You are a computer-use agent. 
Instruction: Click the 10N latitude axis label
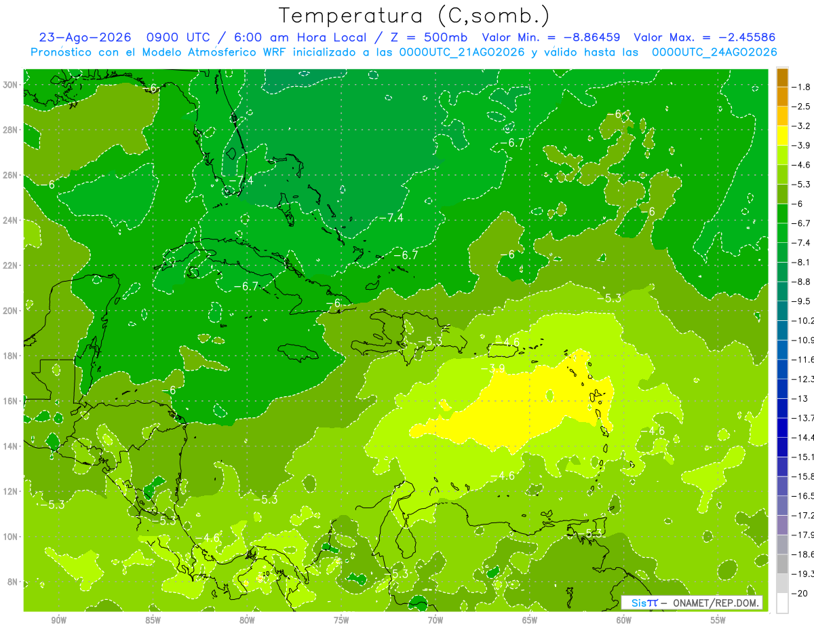click(x=11, y=536)
